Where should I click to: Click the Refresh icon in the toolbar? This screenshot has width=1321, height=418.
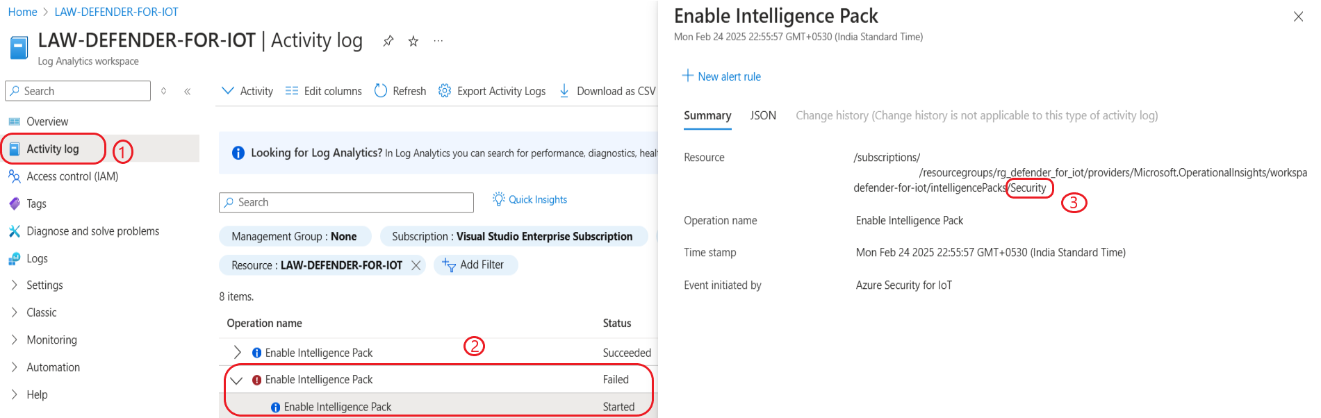click(380, 91)
